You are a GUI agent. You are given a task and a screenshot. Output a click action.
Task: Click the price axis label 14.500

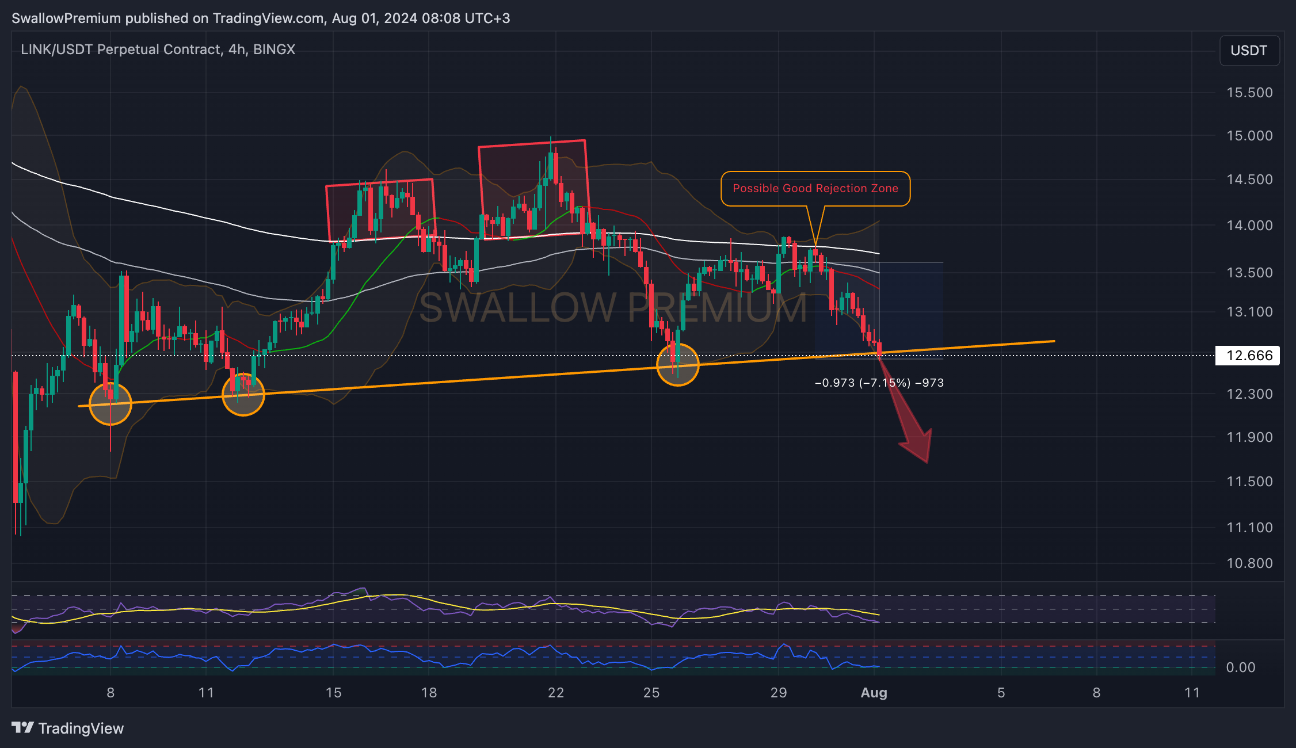click(1249, 180)
